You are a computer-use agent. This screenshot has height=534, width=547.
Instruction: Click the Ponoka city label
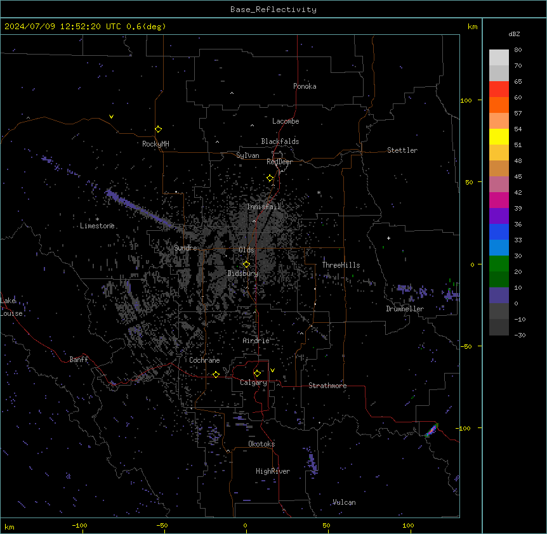click(x=305, y=86)
